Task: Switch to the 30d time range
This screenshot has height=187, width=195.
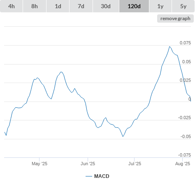Action: (106, 6)
